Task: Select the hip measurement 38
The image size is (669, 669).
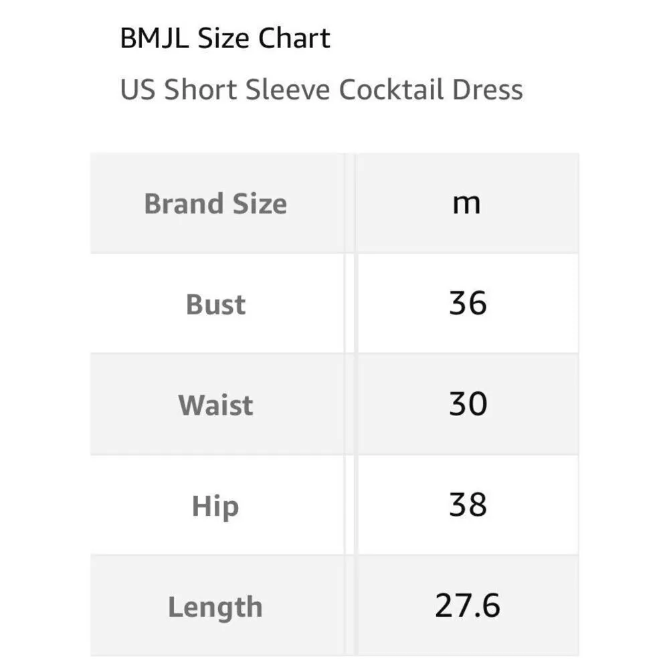Action: tap(468, 505)
